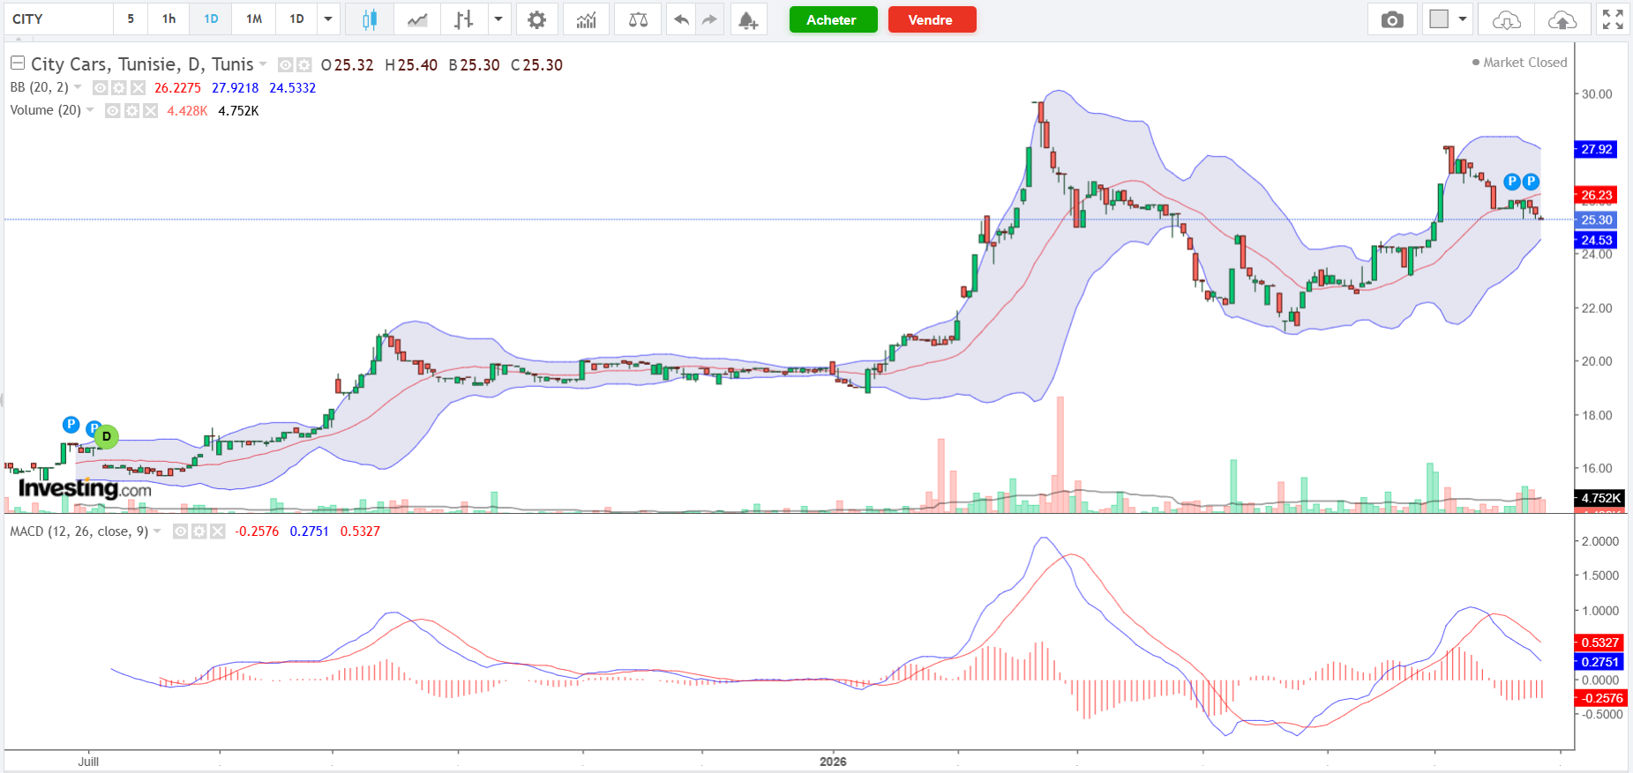The height and width of the screenshot is (773, 1633).
Task: Click the -0.2576 histogram axis label
Action: tap(1599, 699)
